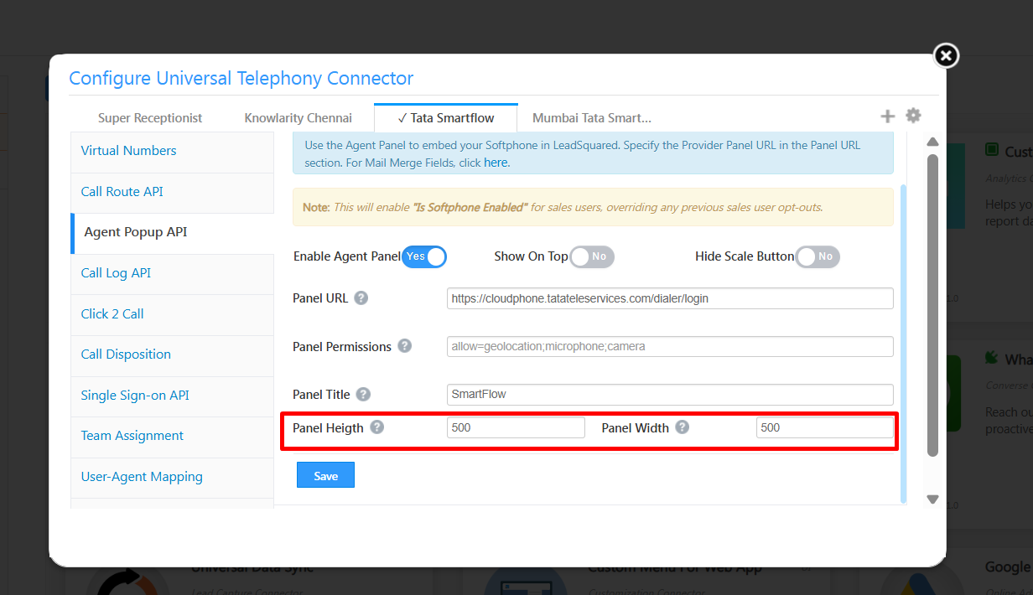Show help for Panel URL
Screen dimensions: 1033x595
click(361, 297)
